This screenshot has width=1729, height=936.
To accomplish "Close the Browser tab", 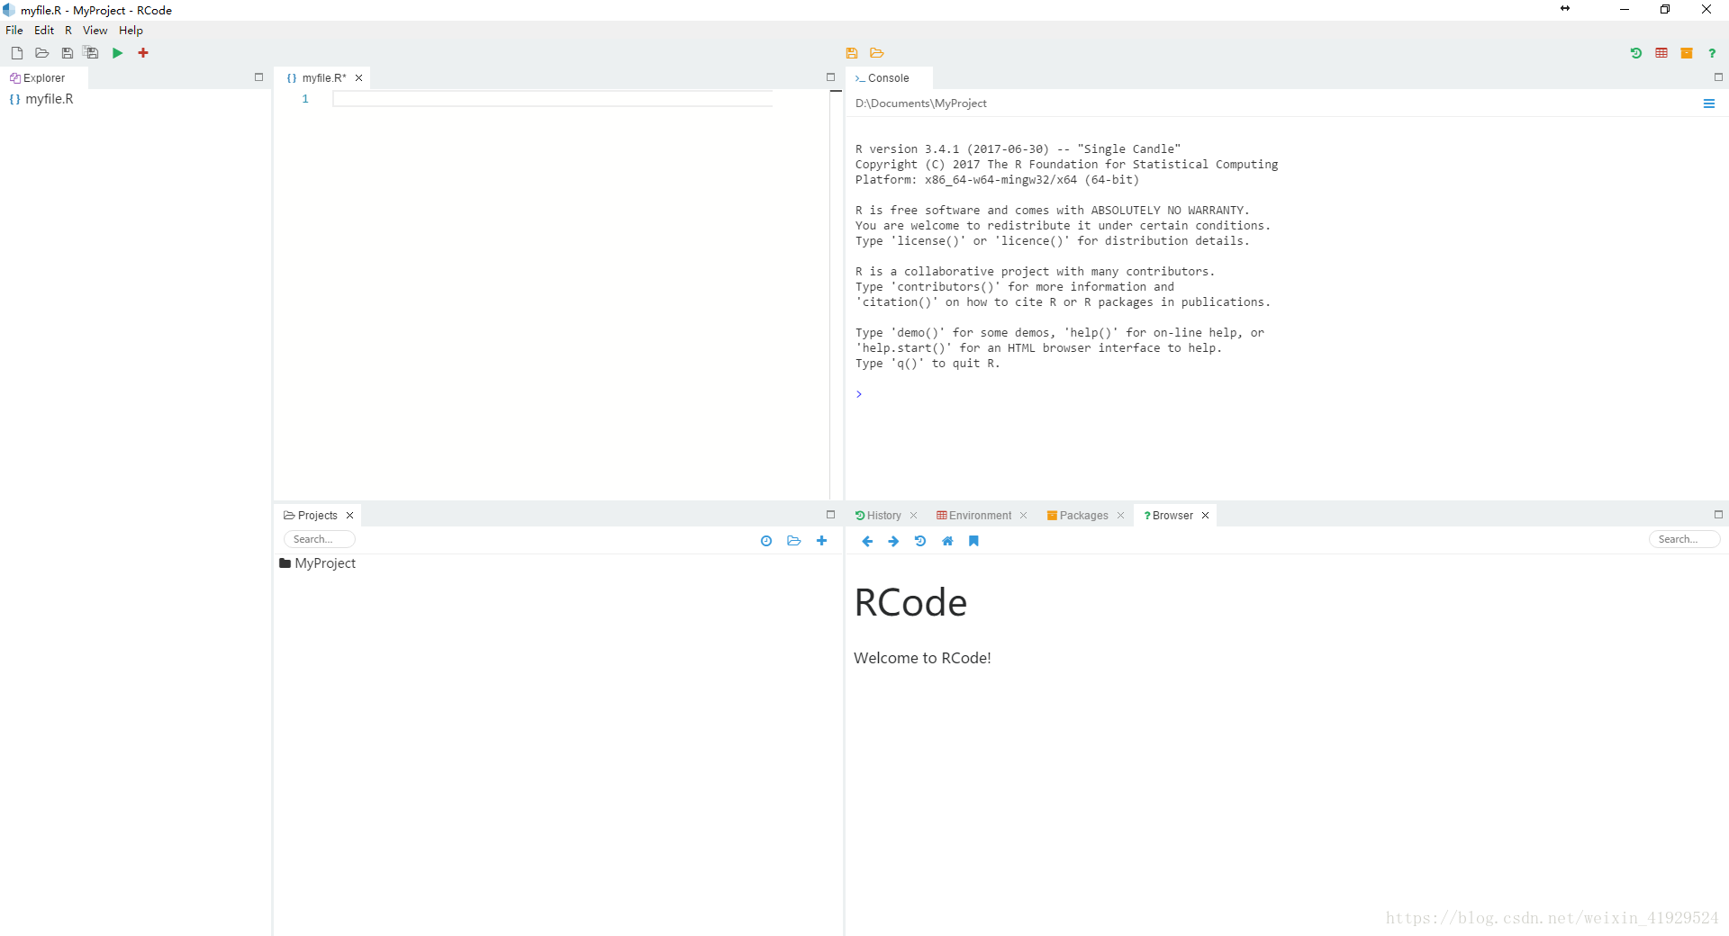I will [x=1205, y=516].
